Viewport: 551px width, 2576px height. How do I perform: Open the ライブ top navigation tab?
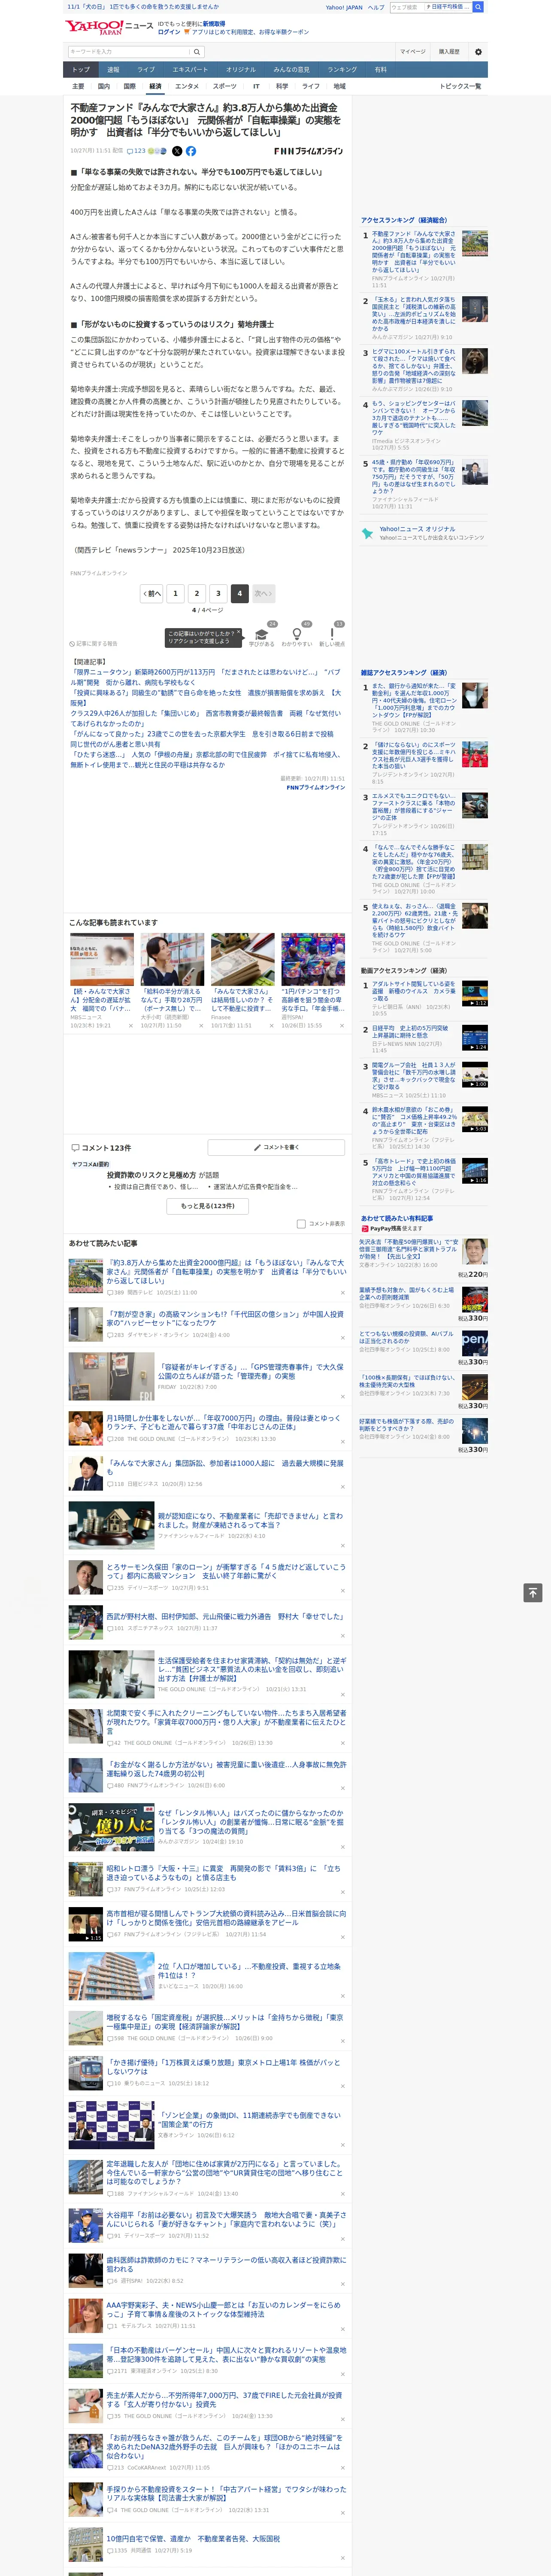(x=146, y=70)
